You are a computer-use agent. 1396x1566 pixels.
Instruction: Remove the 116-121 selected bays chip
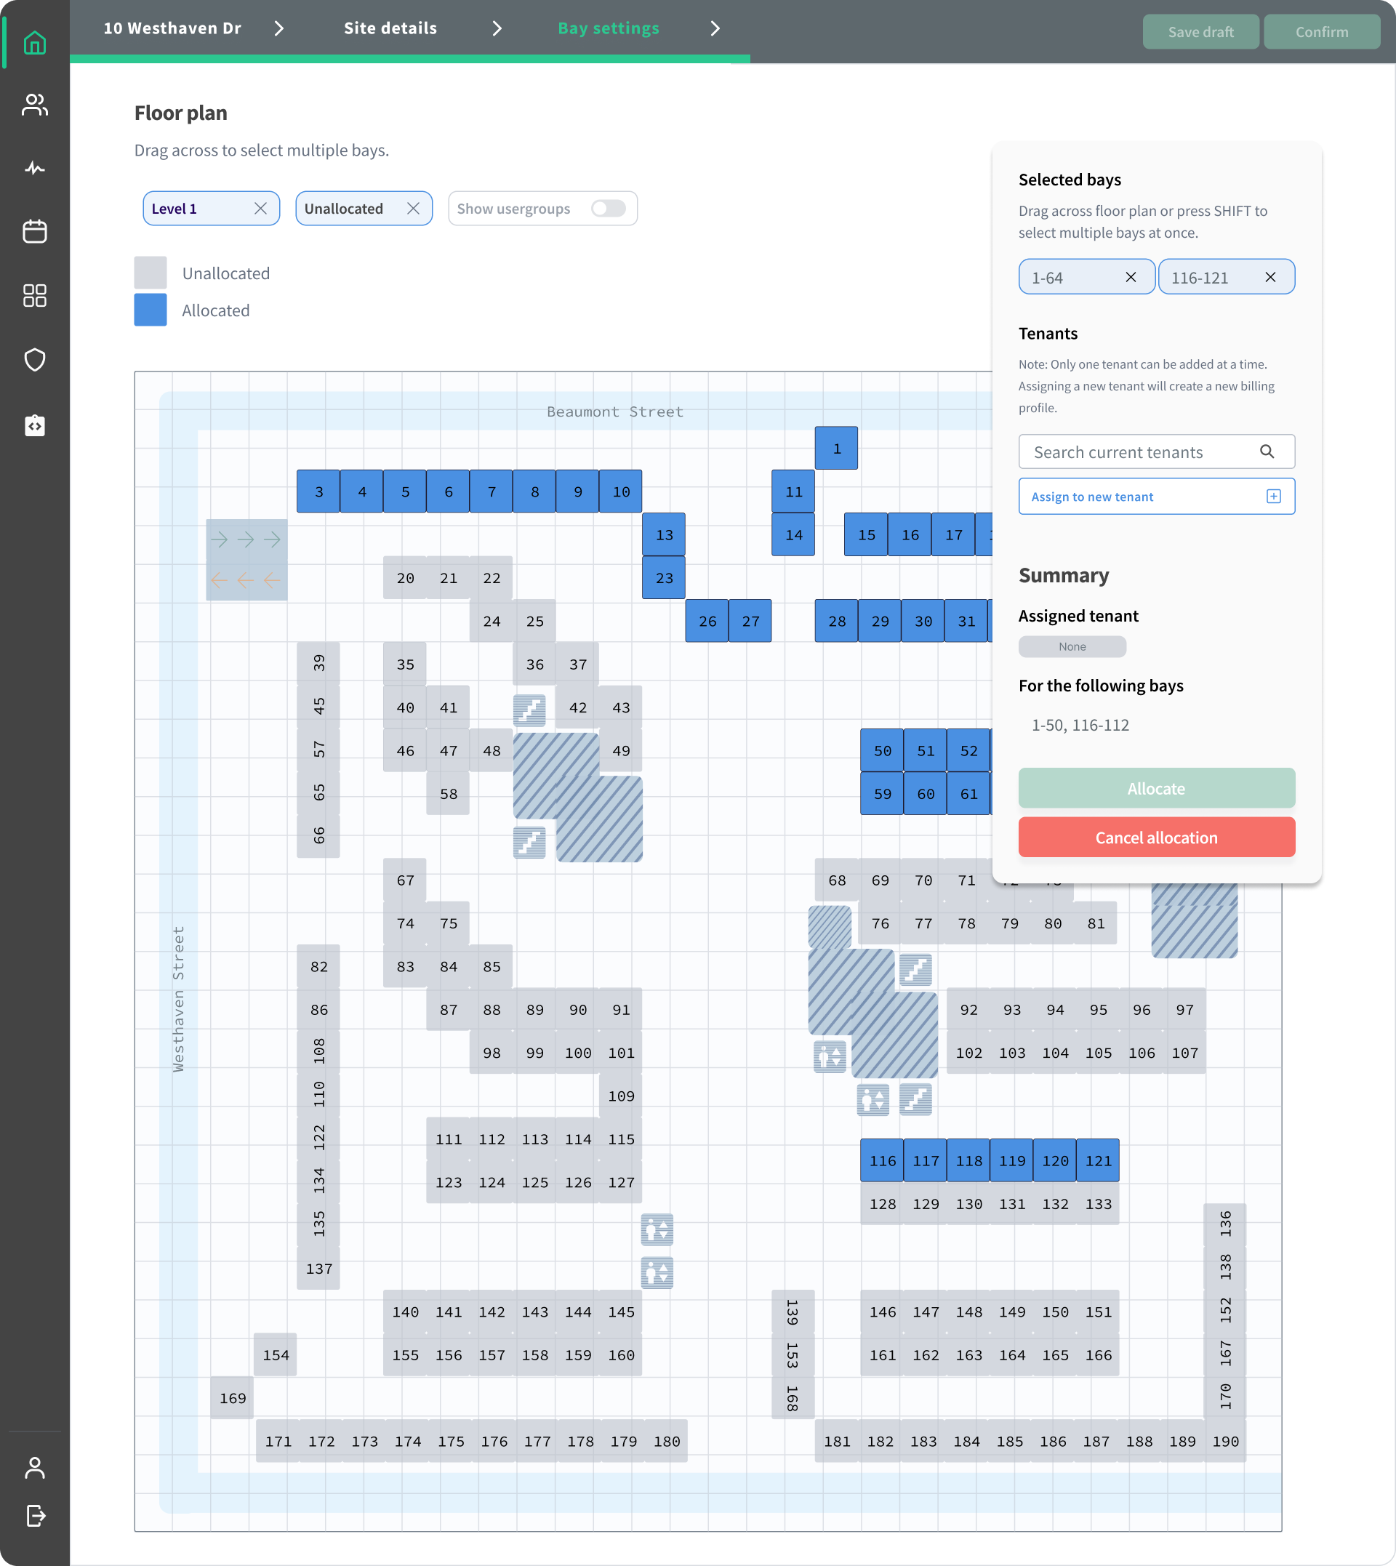[x=1270, y=277]
